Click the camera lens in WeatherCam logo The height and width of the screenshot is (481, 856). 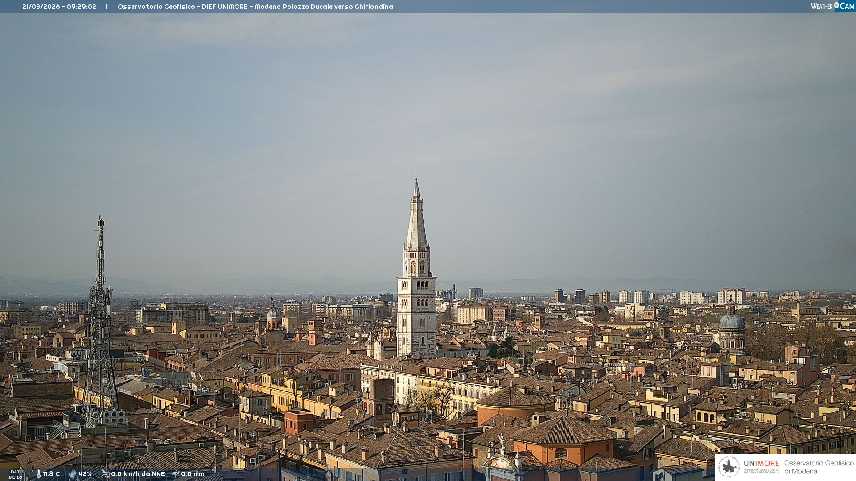coord(836,5)
